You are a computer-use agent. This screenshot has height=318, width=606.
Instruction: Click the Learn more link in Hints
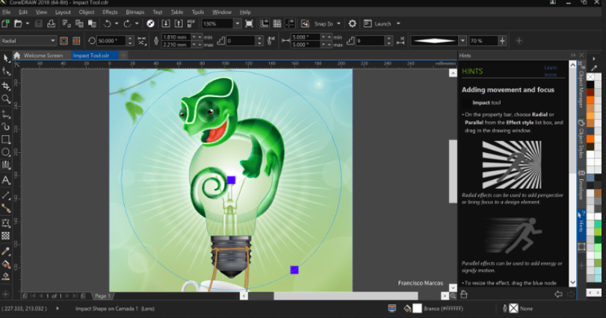point(551,71)
